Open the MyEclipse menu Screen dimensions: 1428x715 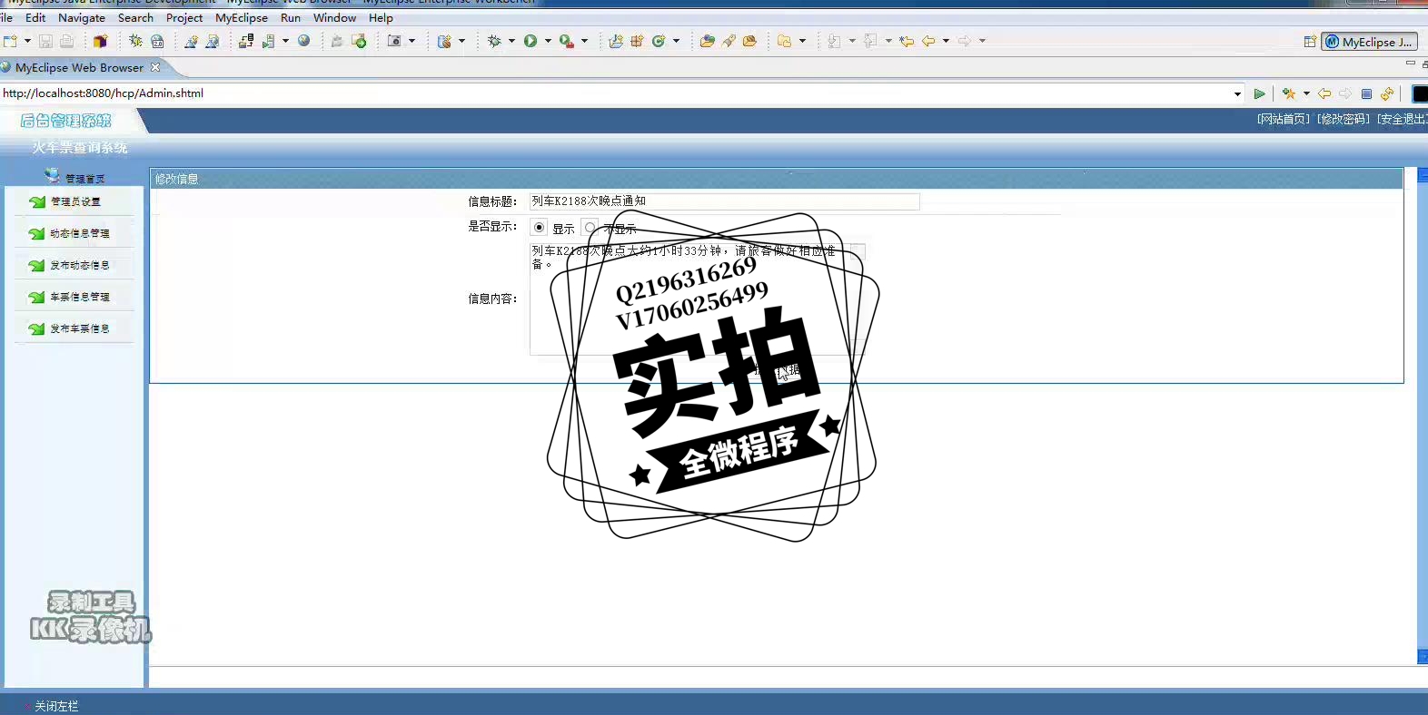242,17
